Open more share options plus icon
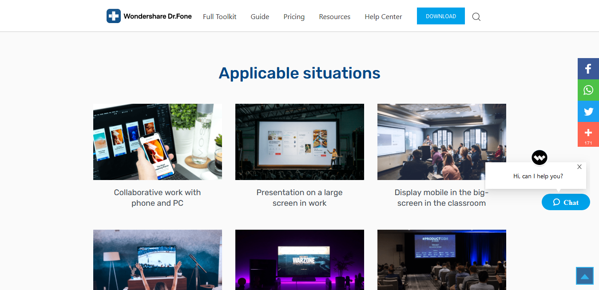Image resolution: width=599 pixels, height=290 pixels. [x=588, y=132]
